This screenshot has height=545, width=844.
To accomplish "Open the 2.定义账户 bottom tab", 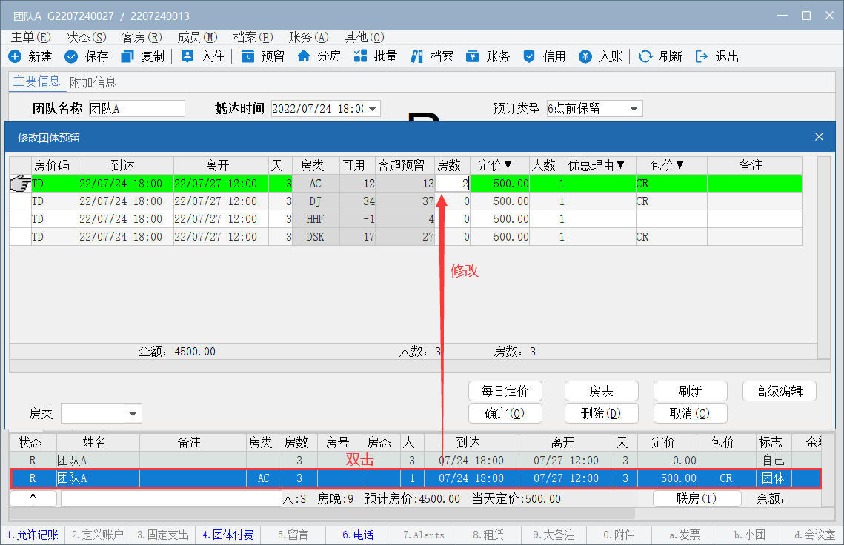I will [x=97, y=535].
